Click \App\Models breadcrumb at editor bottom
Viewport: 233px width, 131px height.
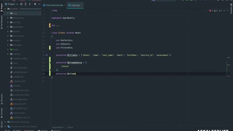[58, 127]
